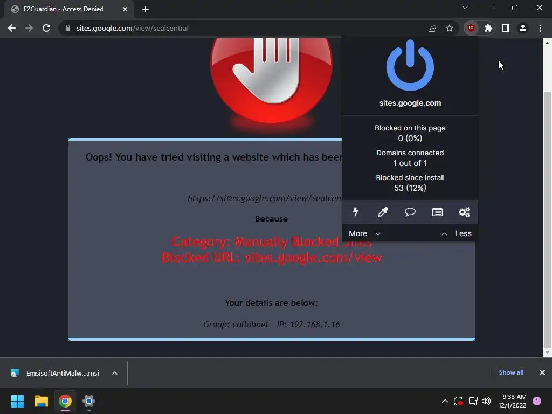Open Windows Start menu
Screen dimensions: 552x414
click(17, 401)
